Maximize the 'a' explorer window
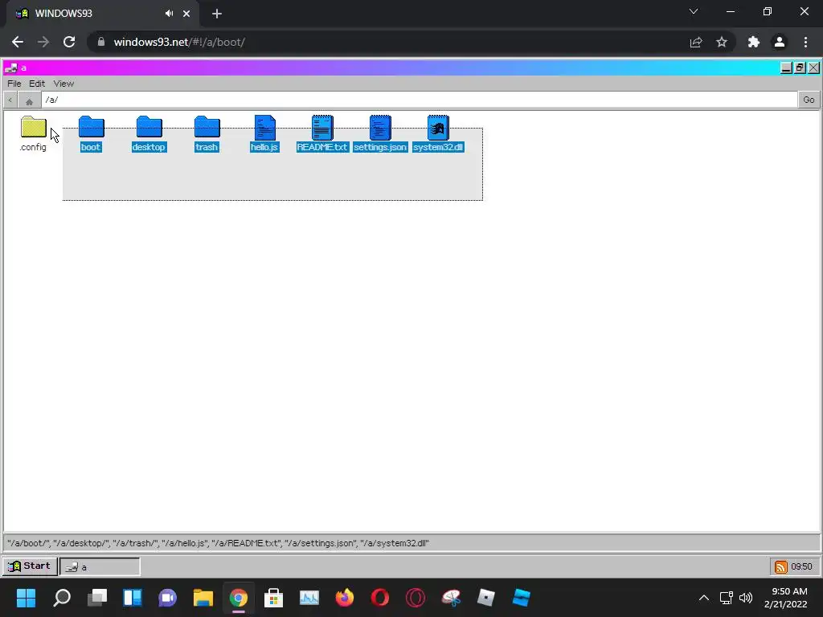Image resolution: width=823 pixels, height=617 pixels. coord(800,67)
